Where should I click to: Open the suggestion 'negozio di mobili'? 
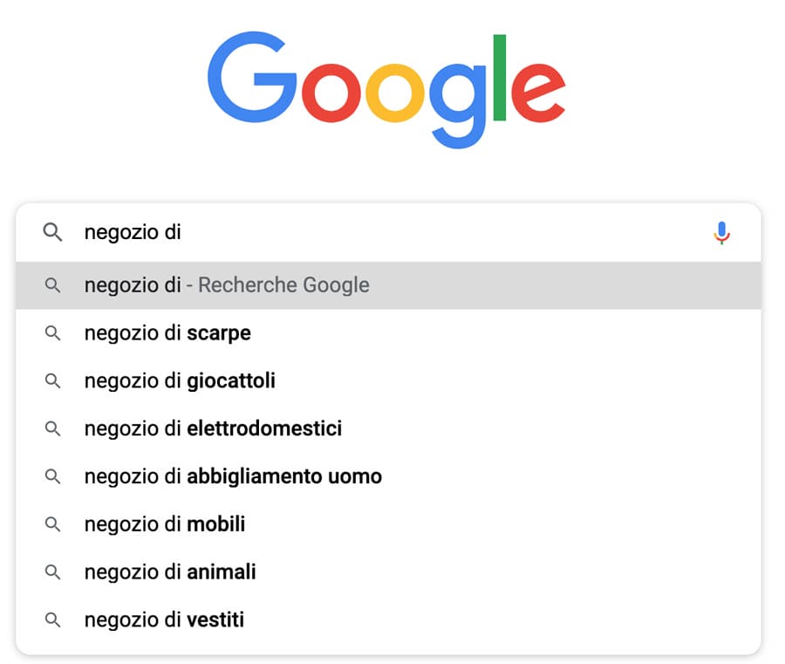[164, 524]
